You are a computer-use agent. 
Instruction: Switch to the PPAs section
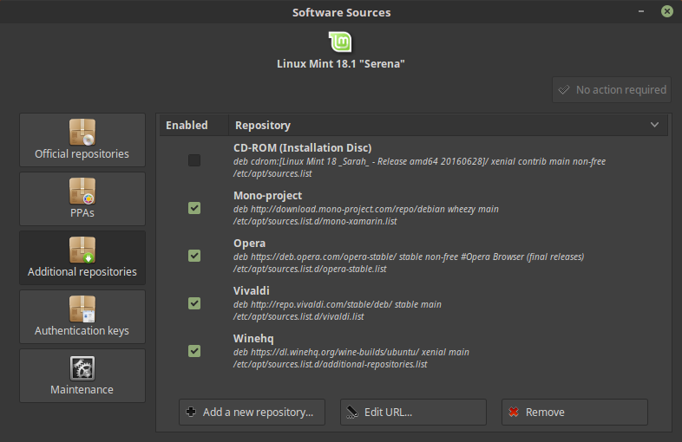point(82,198)
